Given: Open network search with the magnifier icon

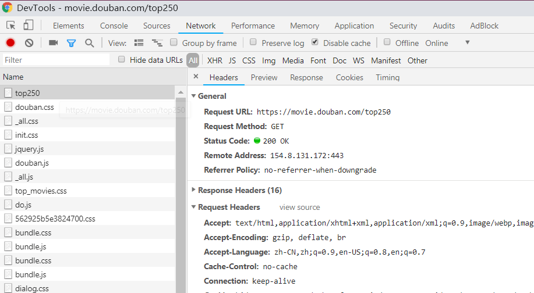Looking at the screenshot, I should point(90,43).
